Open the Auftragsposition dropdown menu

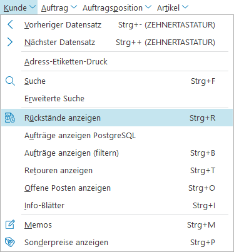pos(117,8)
